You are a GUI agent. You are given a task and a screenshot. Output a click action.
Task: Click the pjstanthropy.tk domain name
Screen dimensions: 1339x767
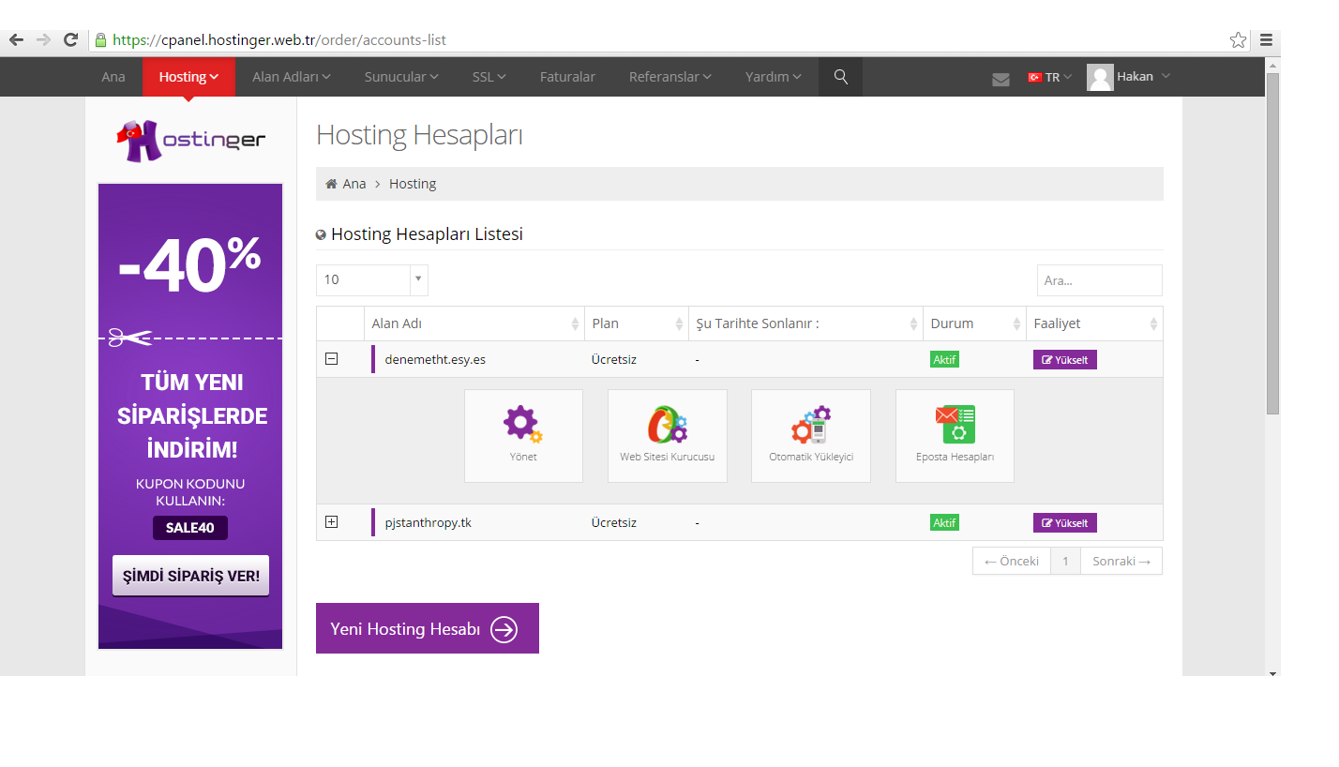(428, 523)
